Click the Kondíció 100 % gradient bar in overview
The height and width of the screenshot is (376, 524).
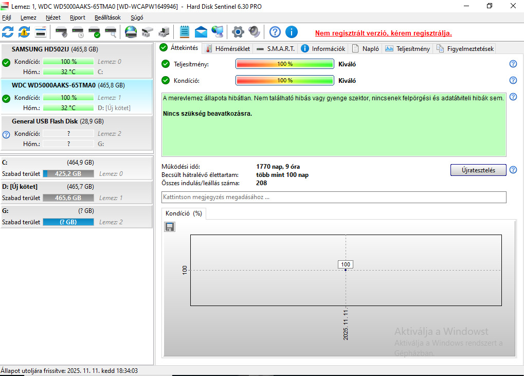(285, 80)
